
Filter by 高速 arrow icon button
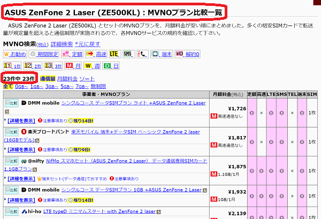[x=96, y=54]
